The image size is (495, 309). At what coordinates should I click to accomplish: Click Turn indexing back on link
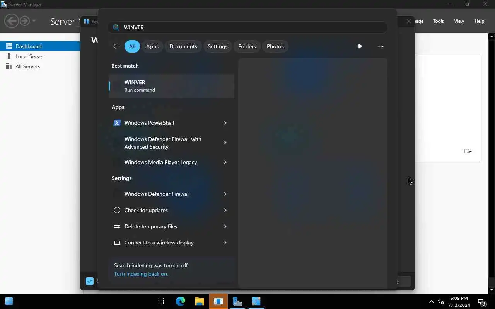[x=141, y=274]
